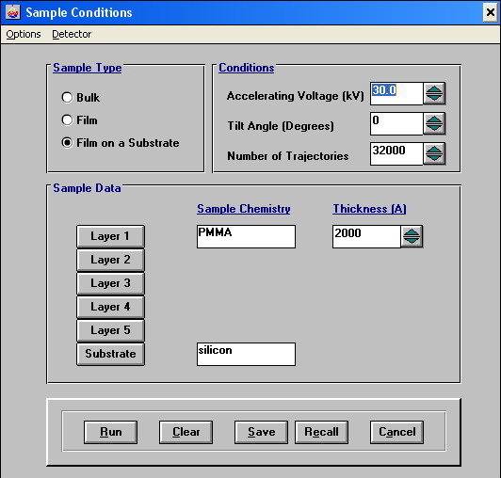Click the Layer 2 button
The width and height of the screenshot is (501, 478).
coord(110,260)
